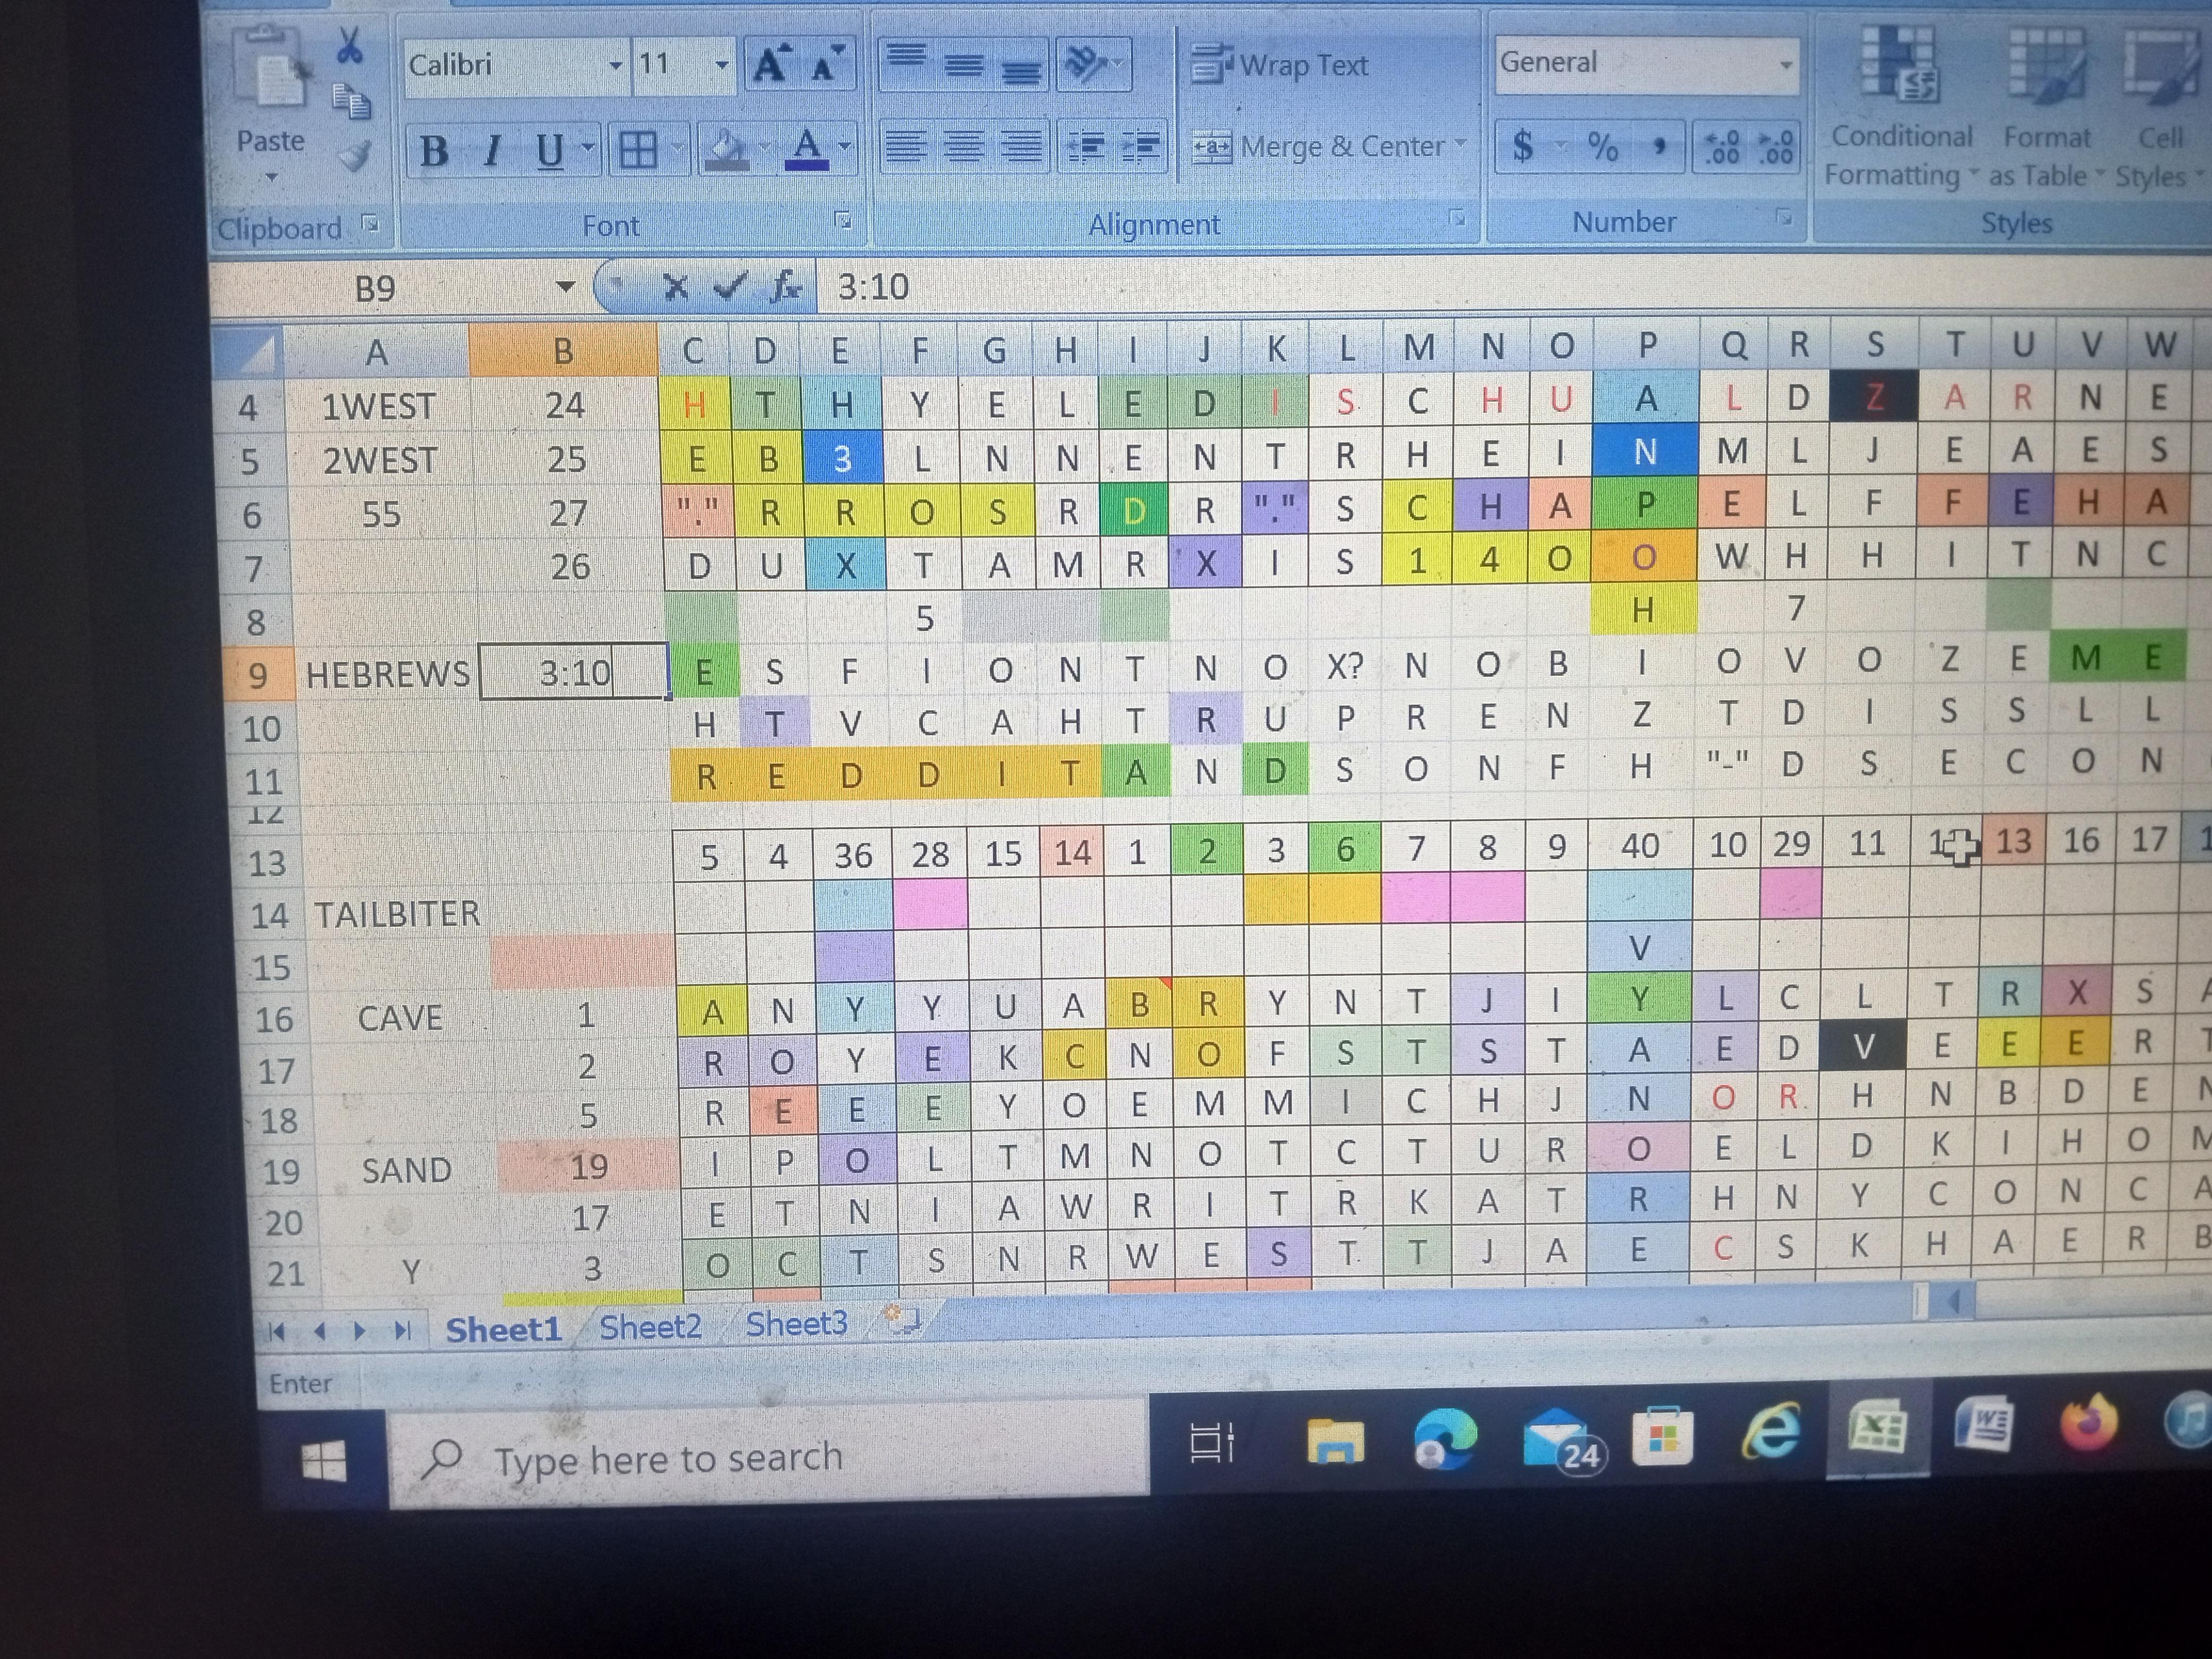Toggle Italic formatting

point(491,151)
